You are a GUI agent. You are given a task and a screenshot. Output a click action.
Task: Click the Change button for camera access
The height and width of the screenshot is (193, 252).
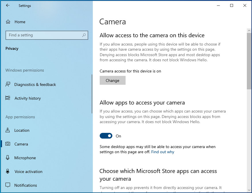point(113,80)
